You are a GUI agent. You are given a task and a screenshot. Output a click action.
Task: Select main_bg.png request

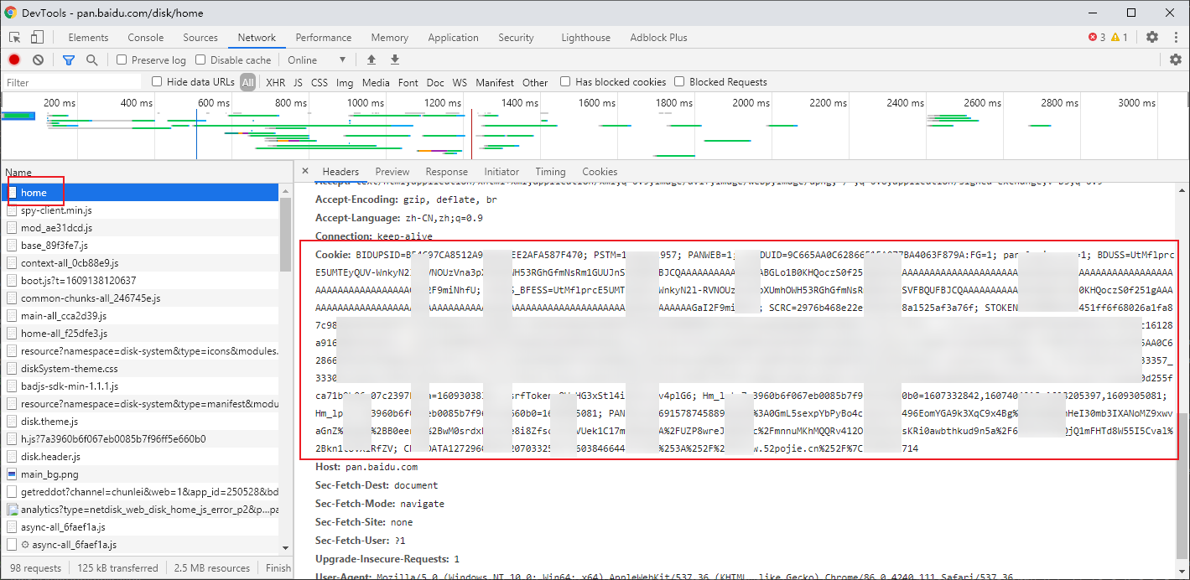click(x=140, y=474)
